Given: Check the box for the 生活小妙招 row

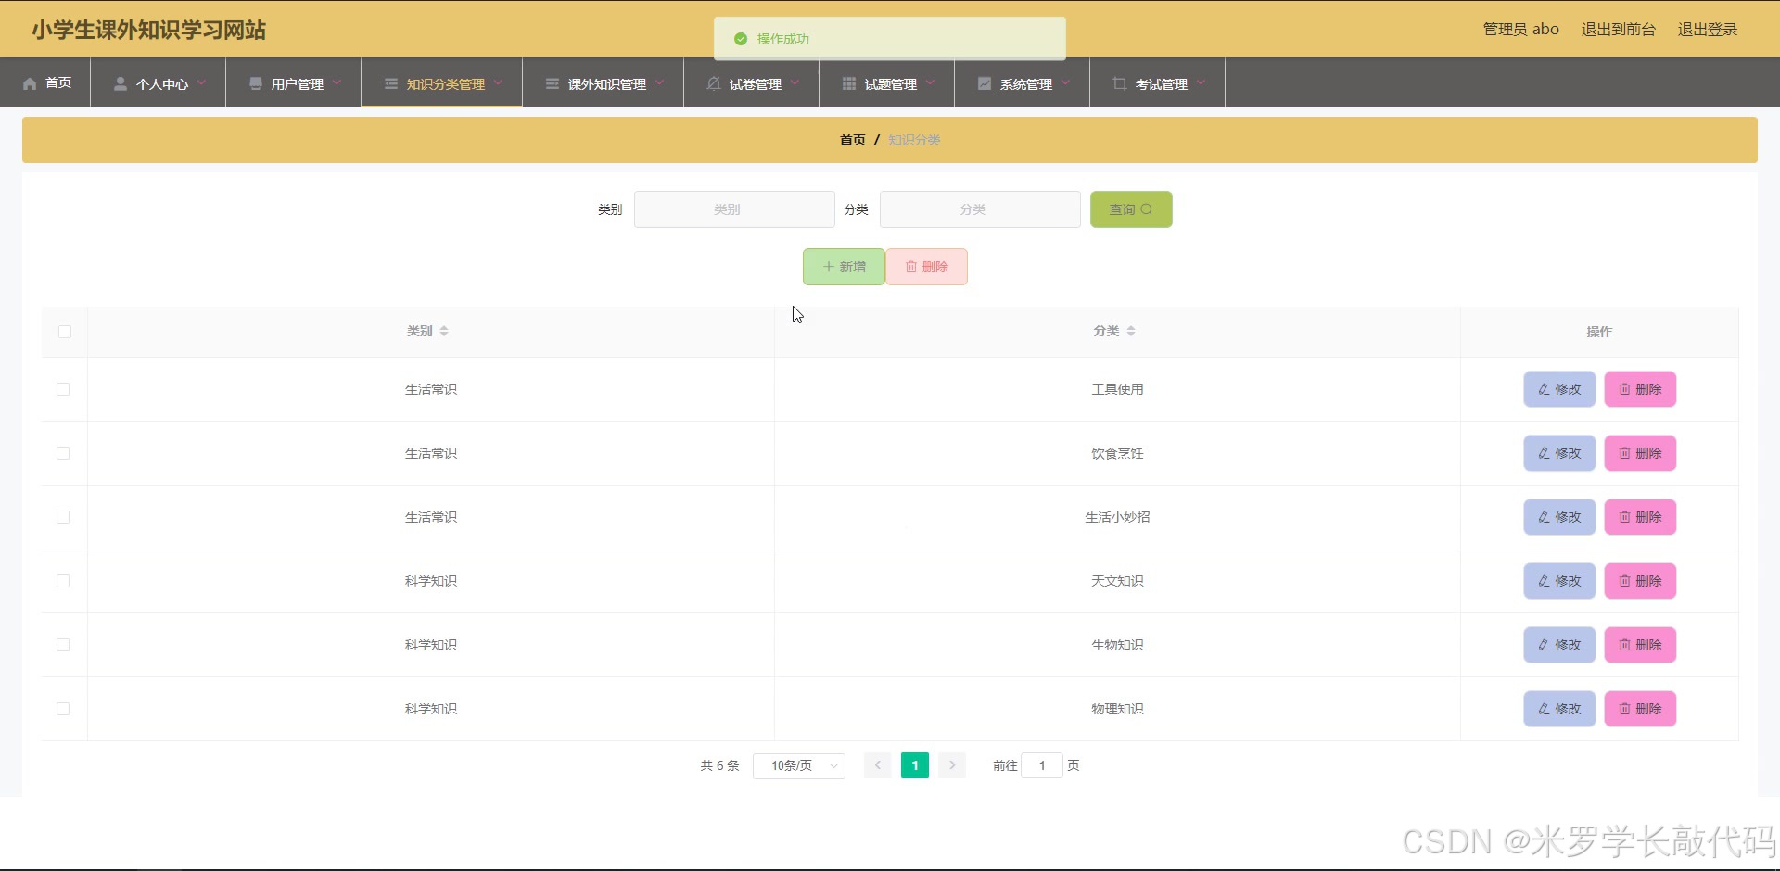Looking at the screenshot, I should point(63,517).
